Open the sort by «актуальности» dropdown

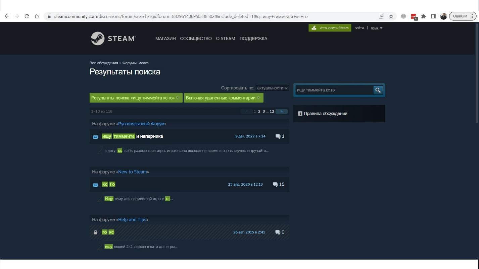pyautogui.click(x=272, y=88)
